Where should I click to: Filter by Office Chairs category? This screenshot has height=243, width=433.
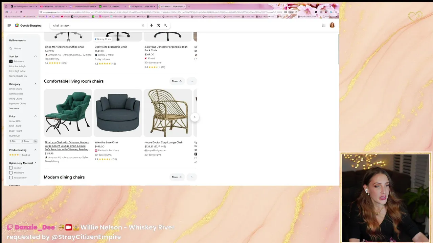[x=15, y=89]
